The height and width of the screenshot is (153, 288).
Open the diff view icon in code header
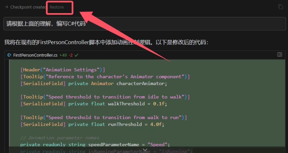[280, 54]
